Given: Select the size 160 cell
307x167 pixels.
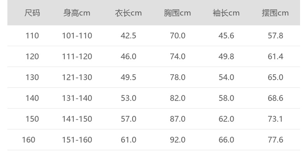Looking at the screenshot, I should 28,139.
